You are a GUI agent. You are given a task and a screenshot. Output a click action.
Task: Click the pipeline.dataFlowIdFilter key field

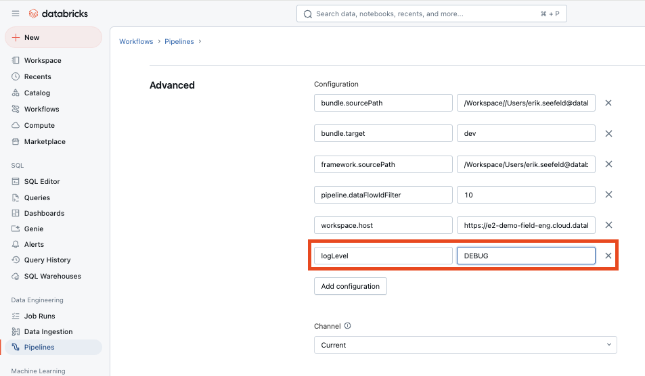383,195
